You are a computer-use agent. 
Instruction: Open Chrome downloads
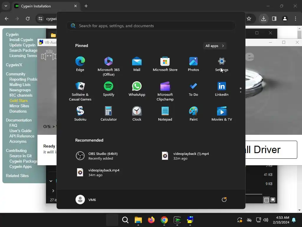[x=263, y=19]
